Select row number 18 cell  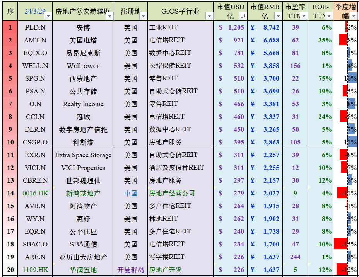click(10, 244)
